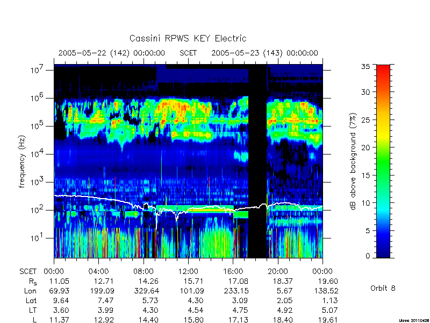Click the 'SCET' row label below the plot

pyautogui.click(x=28, y=271)
